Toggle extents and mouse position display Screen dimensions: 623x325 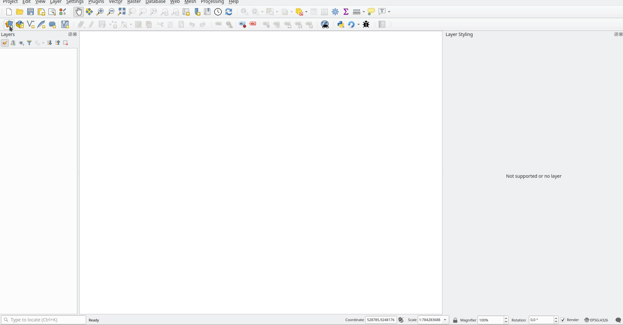[401, 320]
